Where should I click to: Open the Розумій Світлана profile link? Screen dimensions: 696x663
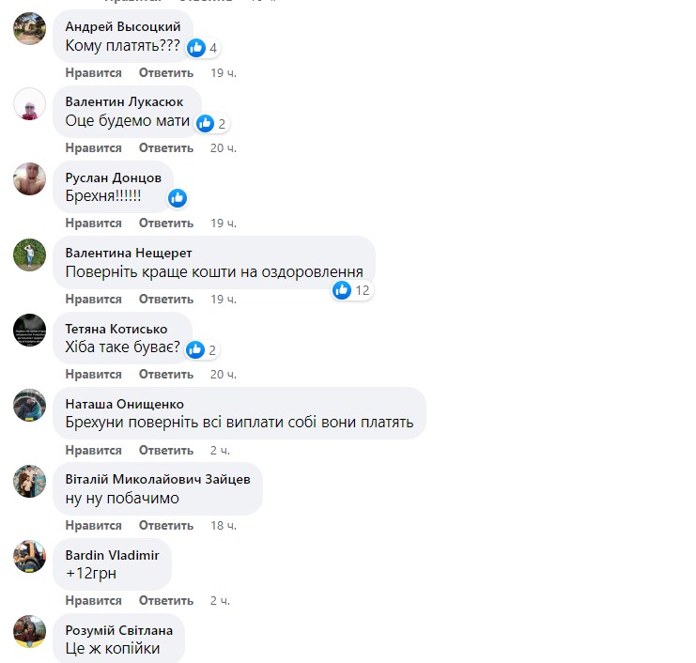coord(119,630)
